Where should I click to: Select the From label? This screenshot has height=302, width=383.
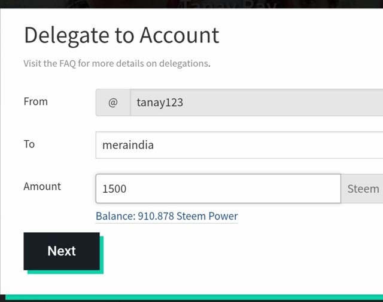(x=36, y=101)
